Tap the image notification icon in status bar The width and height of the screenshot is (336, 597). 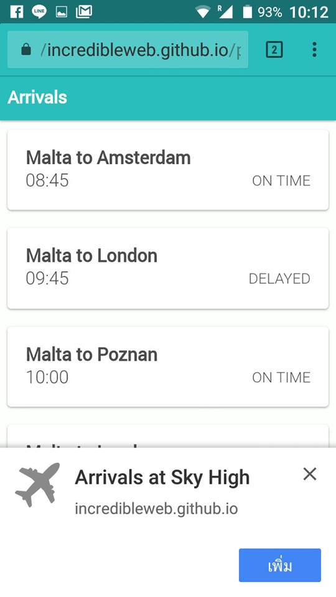pyautogui.click(x=62, y=12)
